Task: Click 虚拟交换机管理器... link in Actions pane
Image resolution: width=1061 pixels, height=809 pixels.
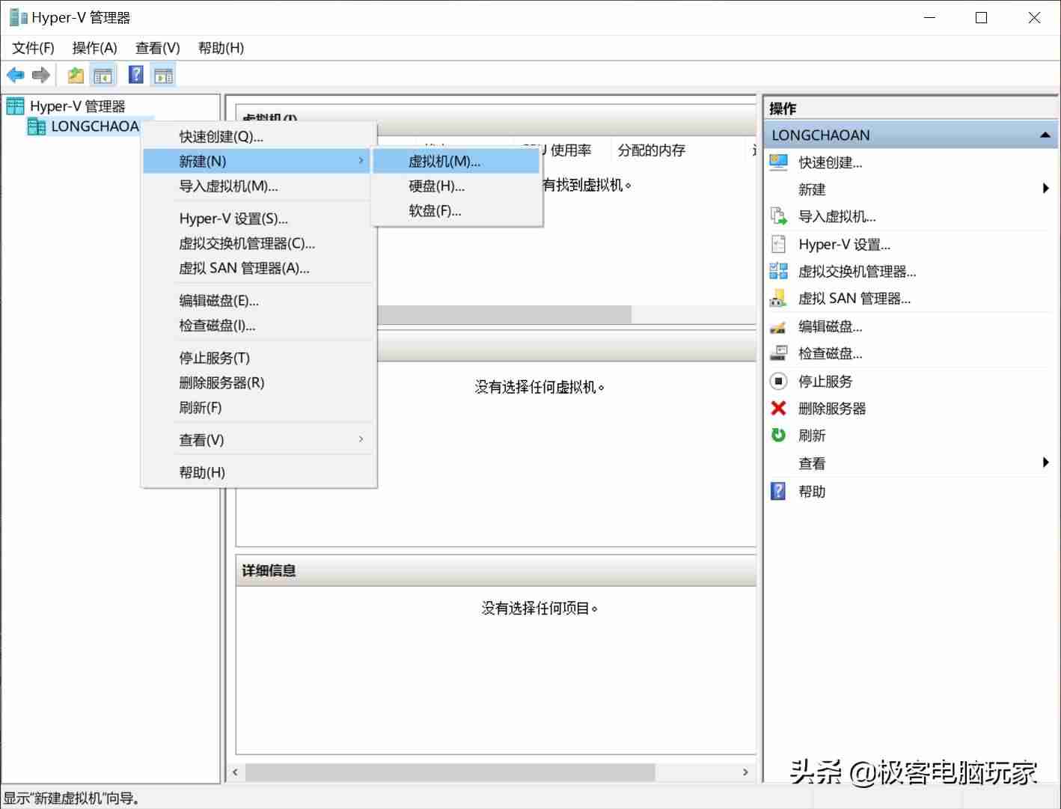Action: coord(857,271)
